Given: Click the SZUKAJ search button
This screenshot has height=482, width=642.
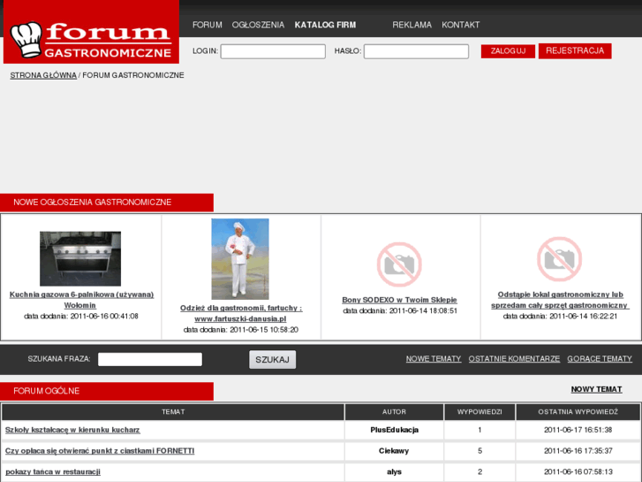Looking at the screenshot, I should [x=272, y=360].
